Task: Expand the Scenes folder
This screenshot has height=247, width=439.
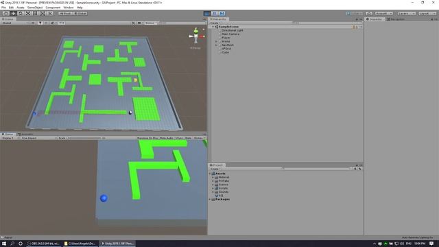Action: (213, 185)
